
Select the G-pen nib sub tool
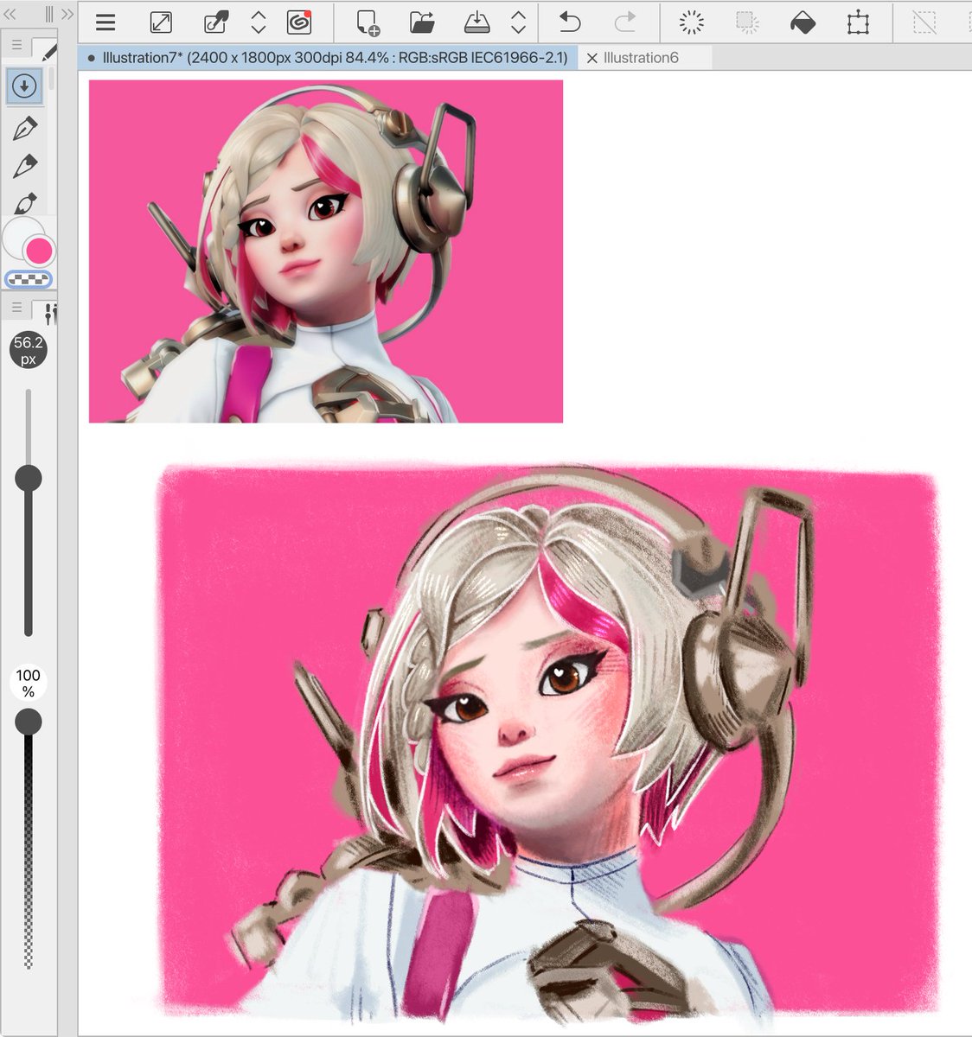[24, 128]
